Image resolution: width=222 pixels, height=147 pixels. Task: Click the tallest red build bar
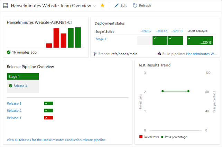coord(56,38)
